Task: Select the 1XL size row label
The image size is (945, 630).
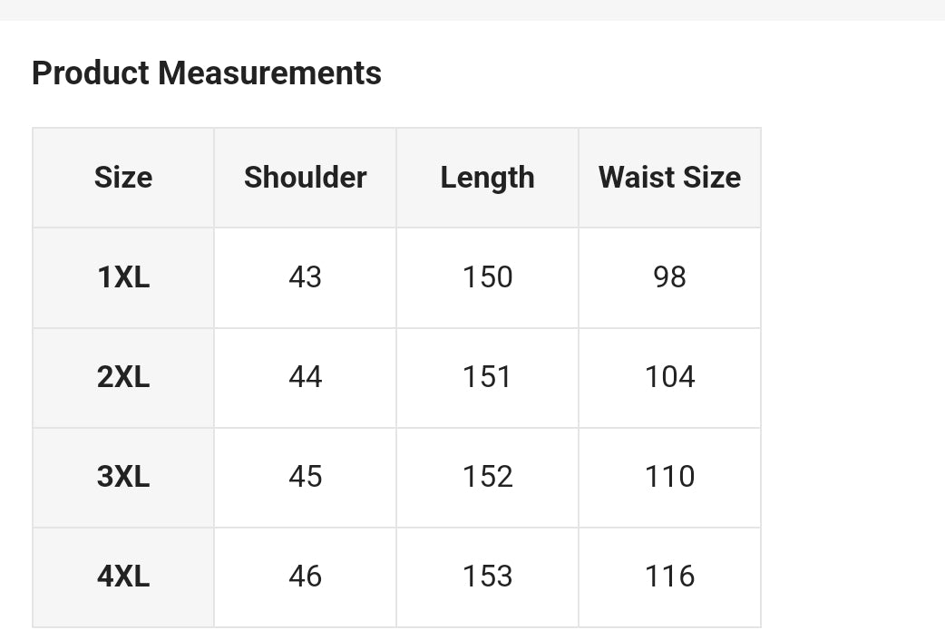Action: [x=123, y=277]
